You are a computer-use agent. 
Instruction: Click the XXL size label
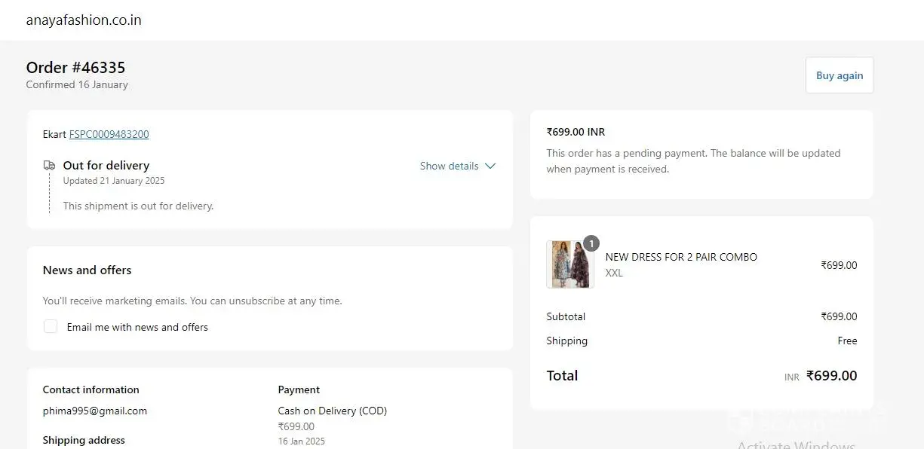pos(614,273)
